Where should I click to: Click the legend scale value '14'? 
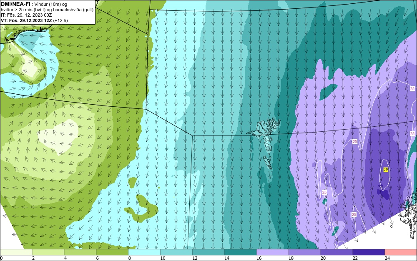(227, 258)
